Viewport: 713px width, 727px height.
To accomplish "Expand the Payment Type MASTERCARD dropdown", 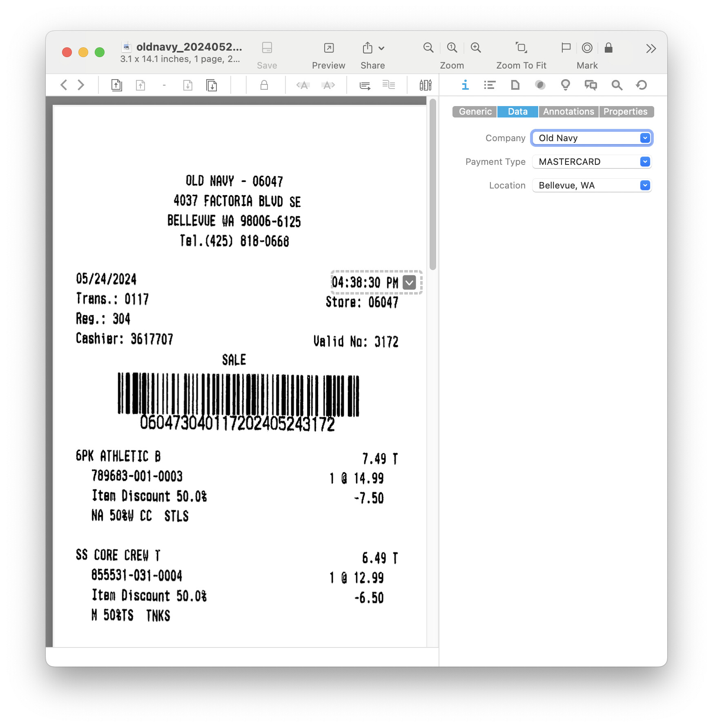I will point(645,162).
